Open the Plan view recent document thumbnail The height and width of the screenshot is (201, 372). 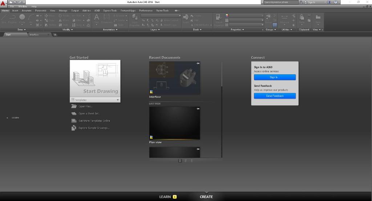point(175,123)
